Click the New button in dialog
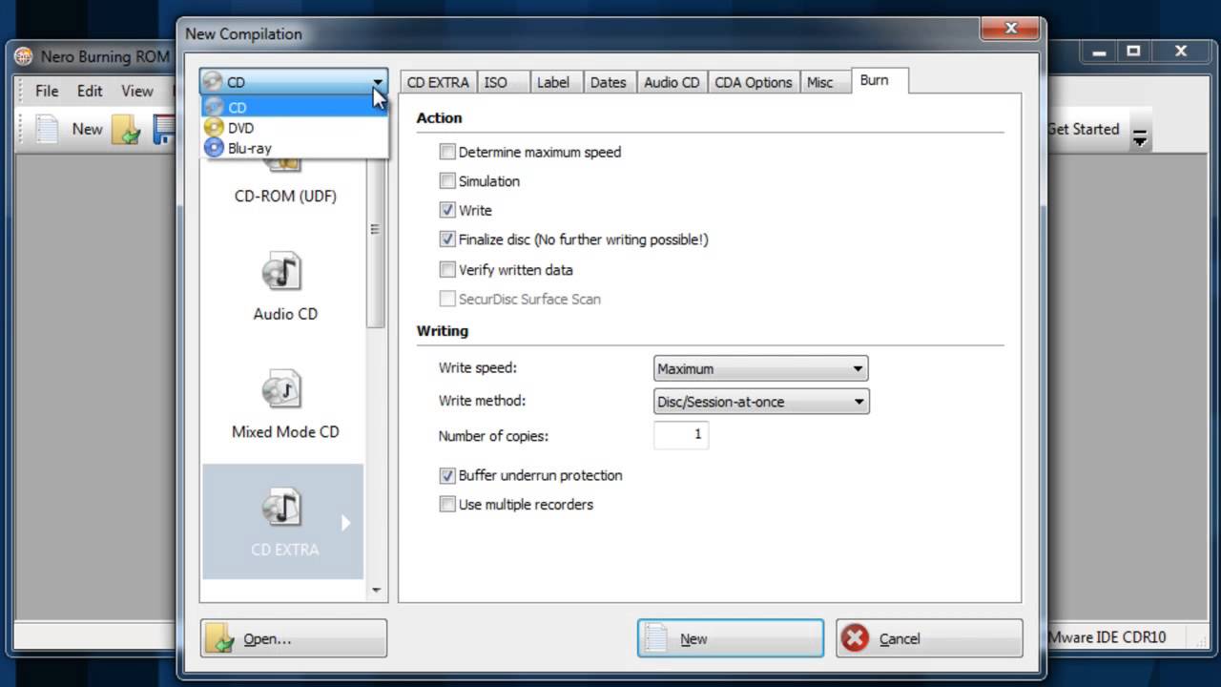Image resolution: width=1221 pixels, height=687 pixels. click(x=730, y=638)
